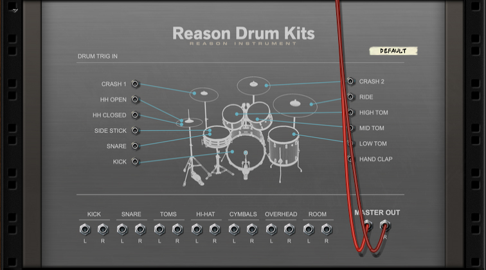Click the CRASH 2 trigger input jack
The image size is (486, 270).
tap(350, 81)
